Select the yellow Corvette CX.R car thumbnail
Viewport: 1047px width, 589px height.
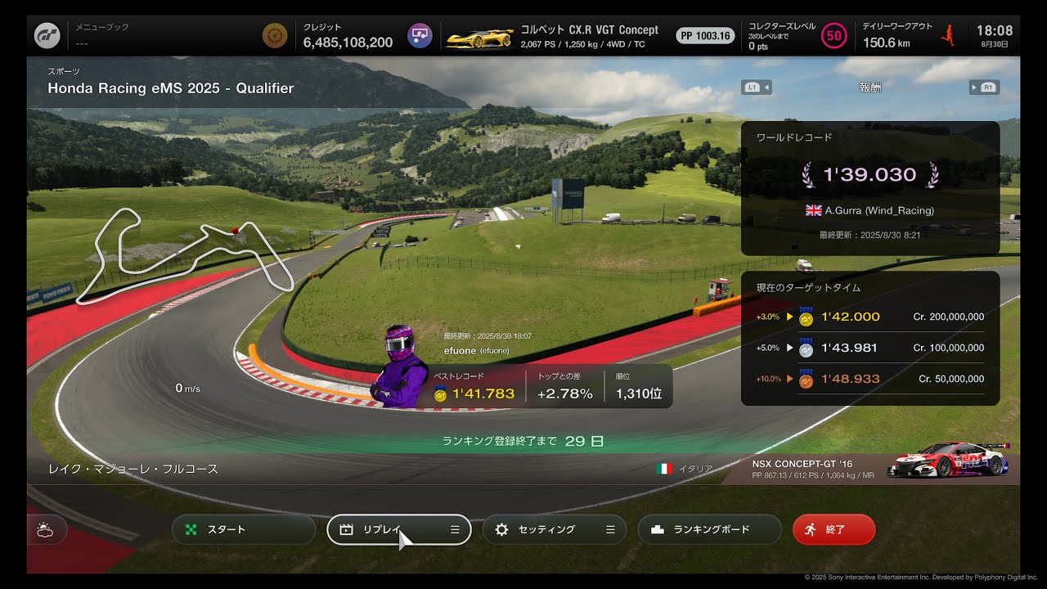tap(480, 37)
